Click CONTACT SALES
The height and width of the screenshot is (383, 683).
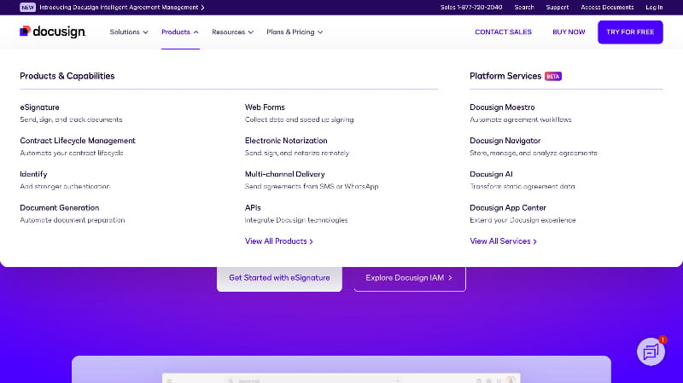click(x=503, y=32)
